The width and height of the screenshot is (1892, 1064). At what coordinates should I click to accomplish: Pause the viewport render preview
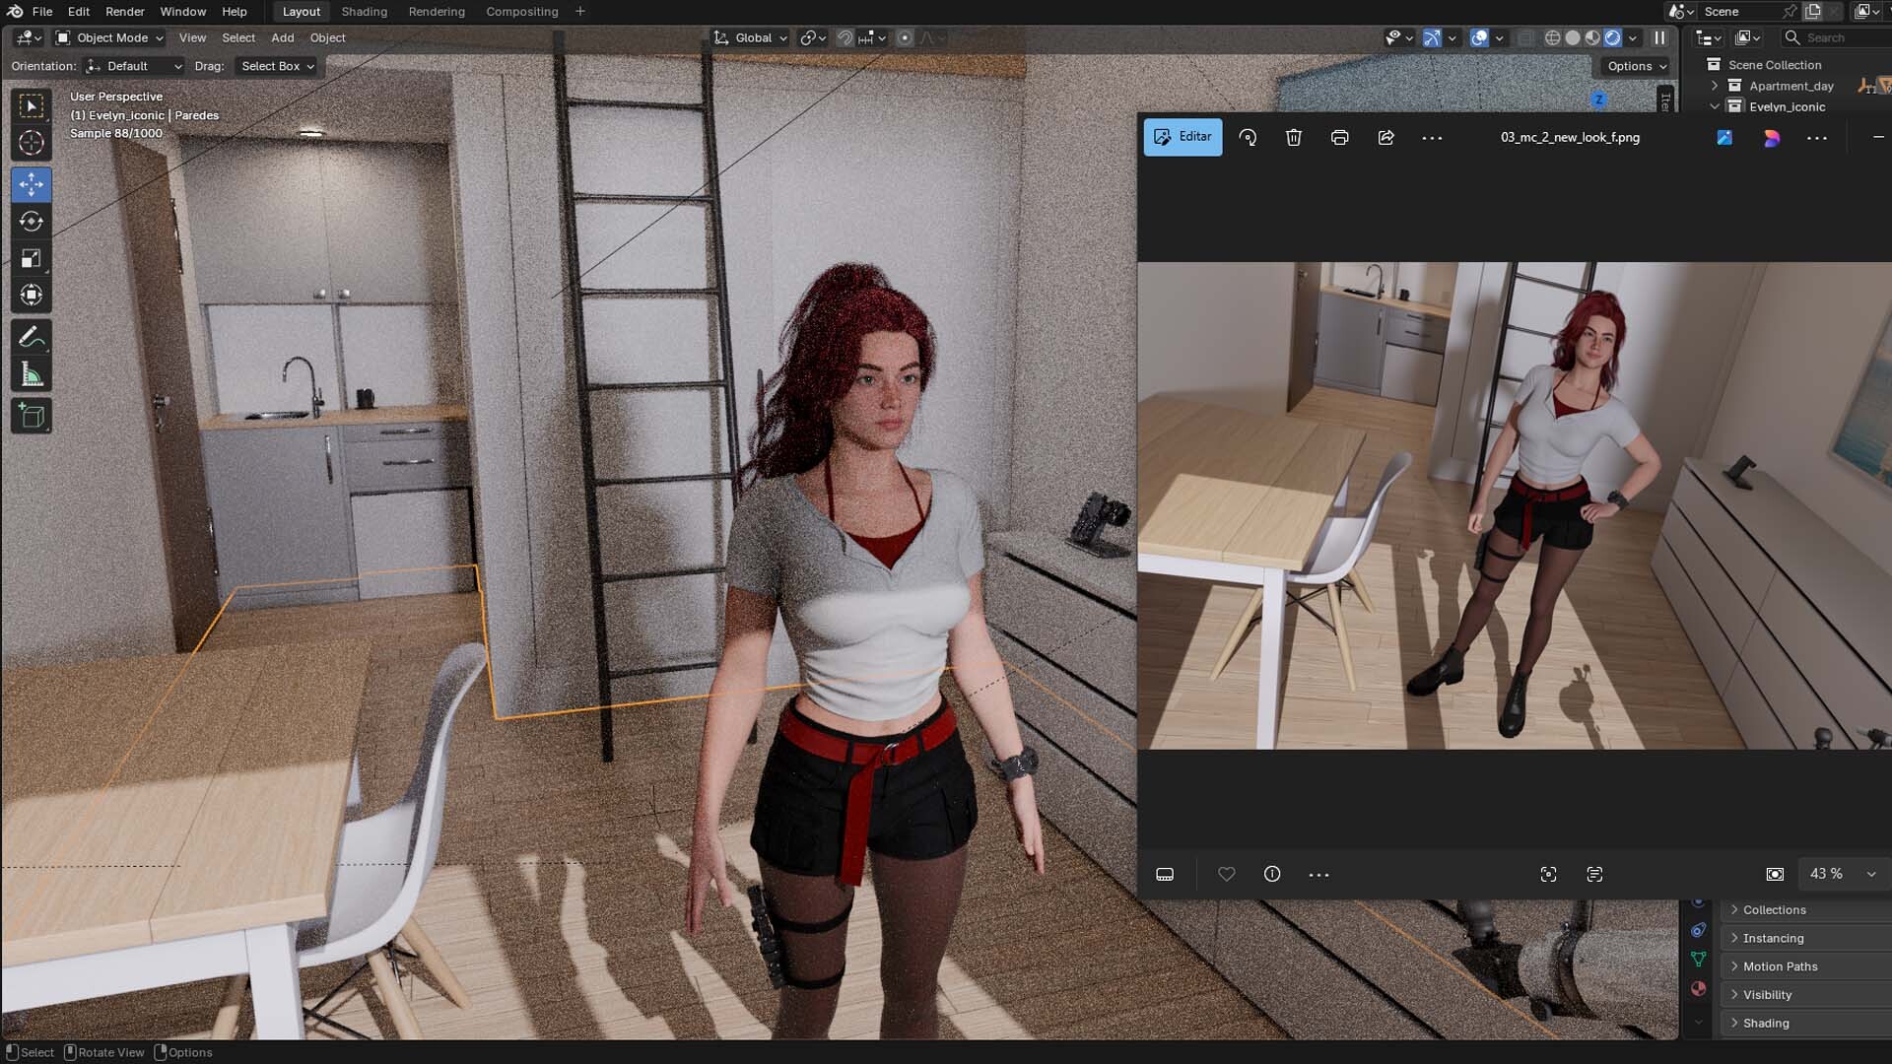[x=1659, y=37]
